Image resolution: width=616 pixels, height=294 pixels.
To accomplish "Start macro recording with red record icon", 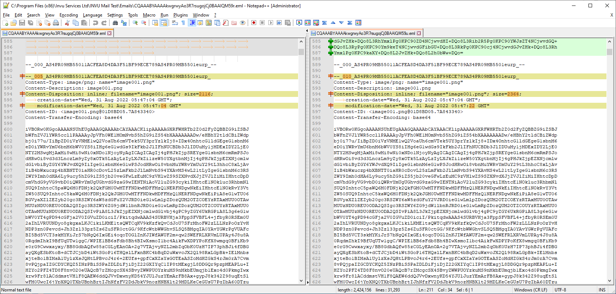I will click(x=254, y=23).
